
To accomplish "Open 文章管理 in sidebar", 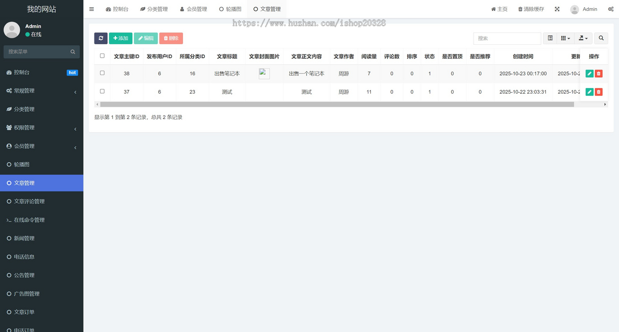I will tap(41, 183).
